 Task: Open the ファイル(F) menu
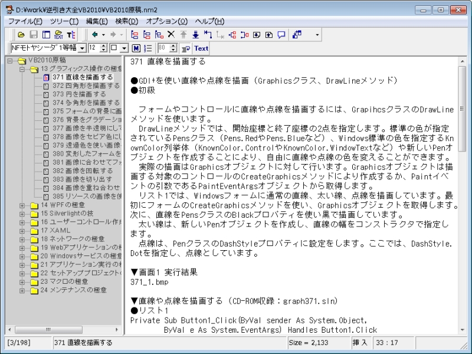coord(21,21)
